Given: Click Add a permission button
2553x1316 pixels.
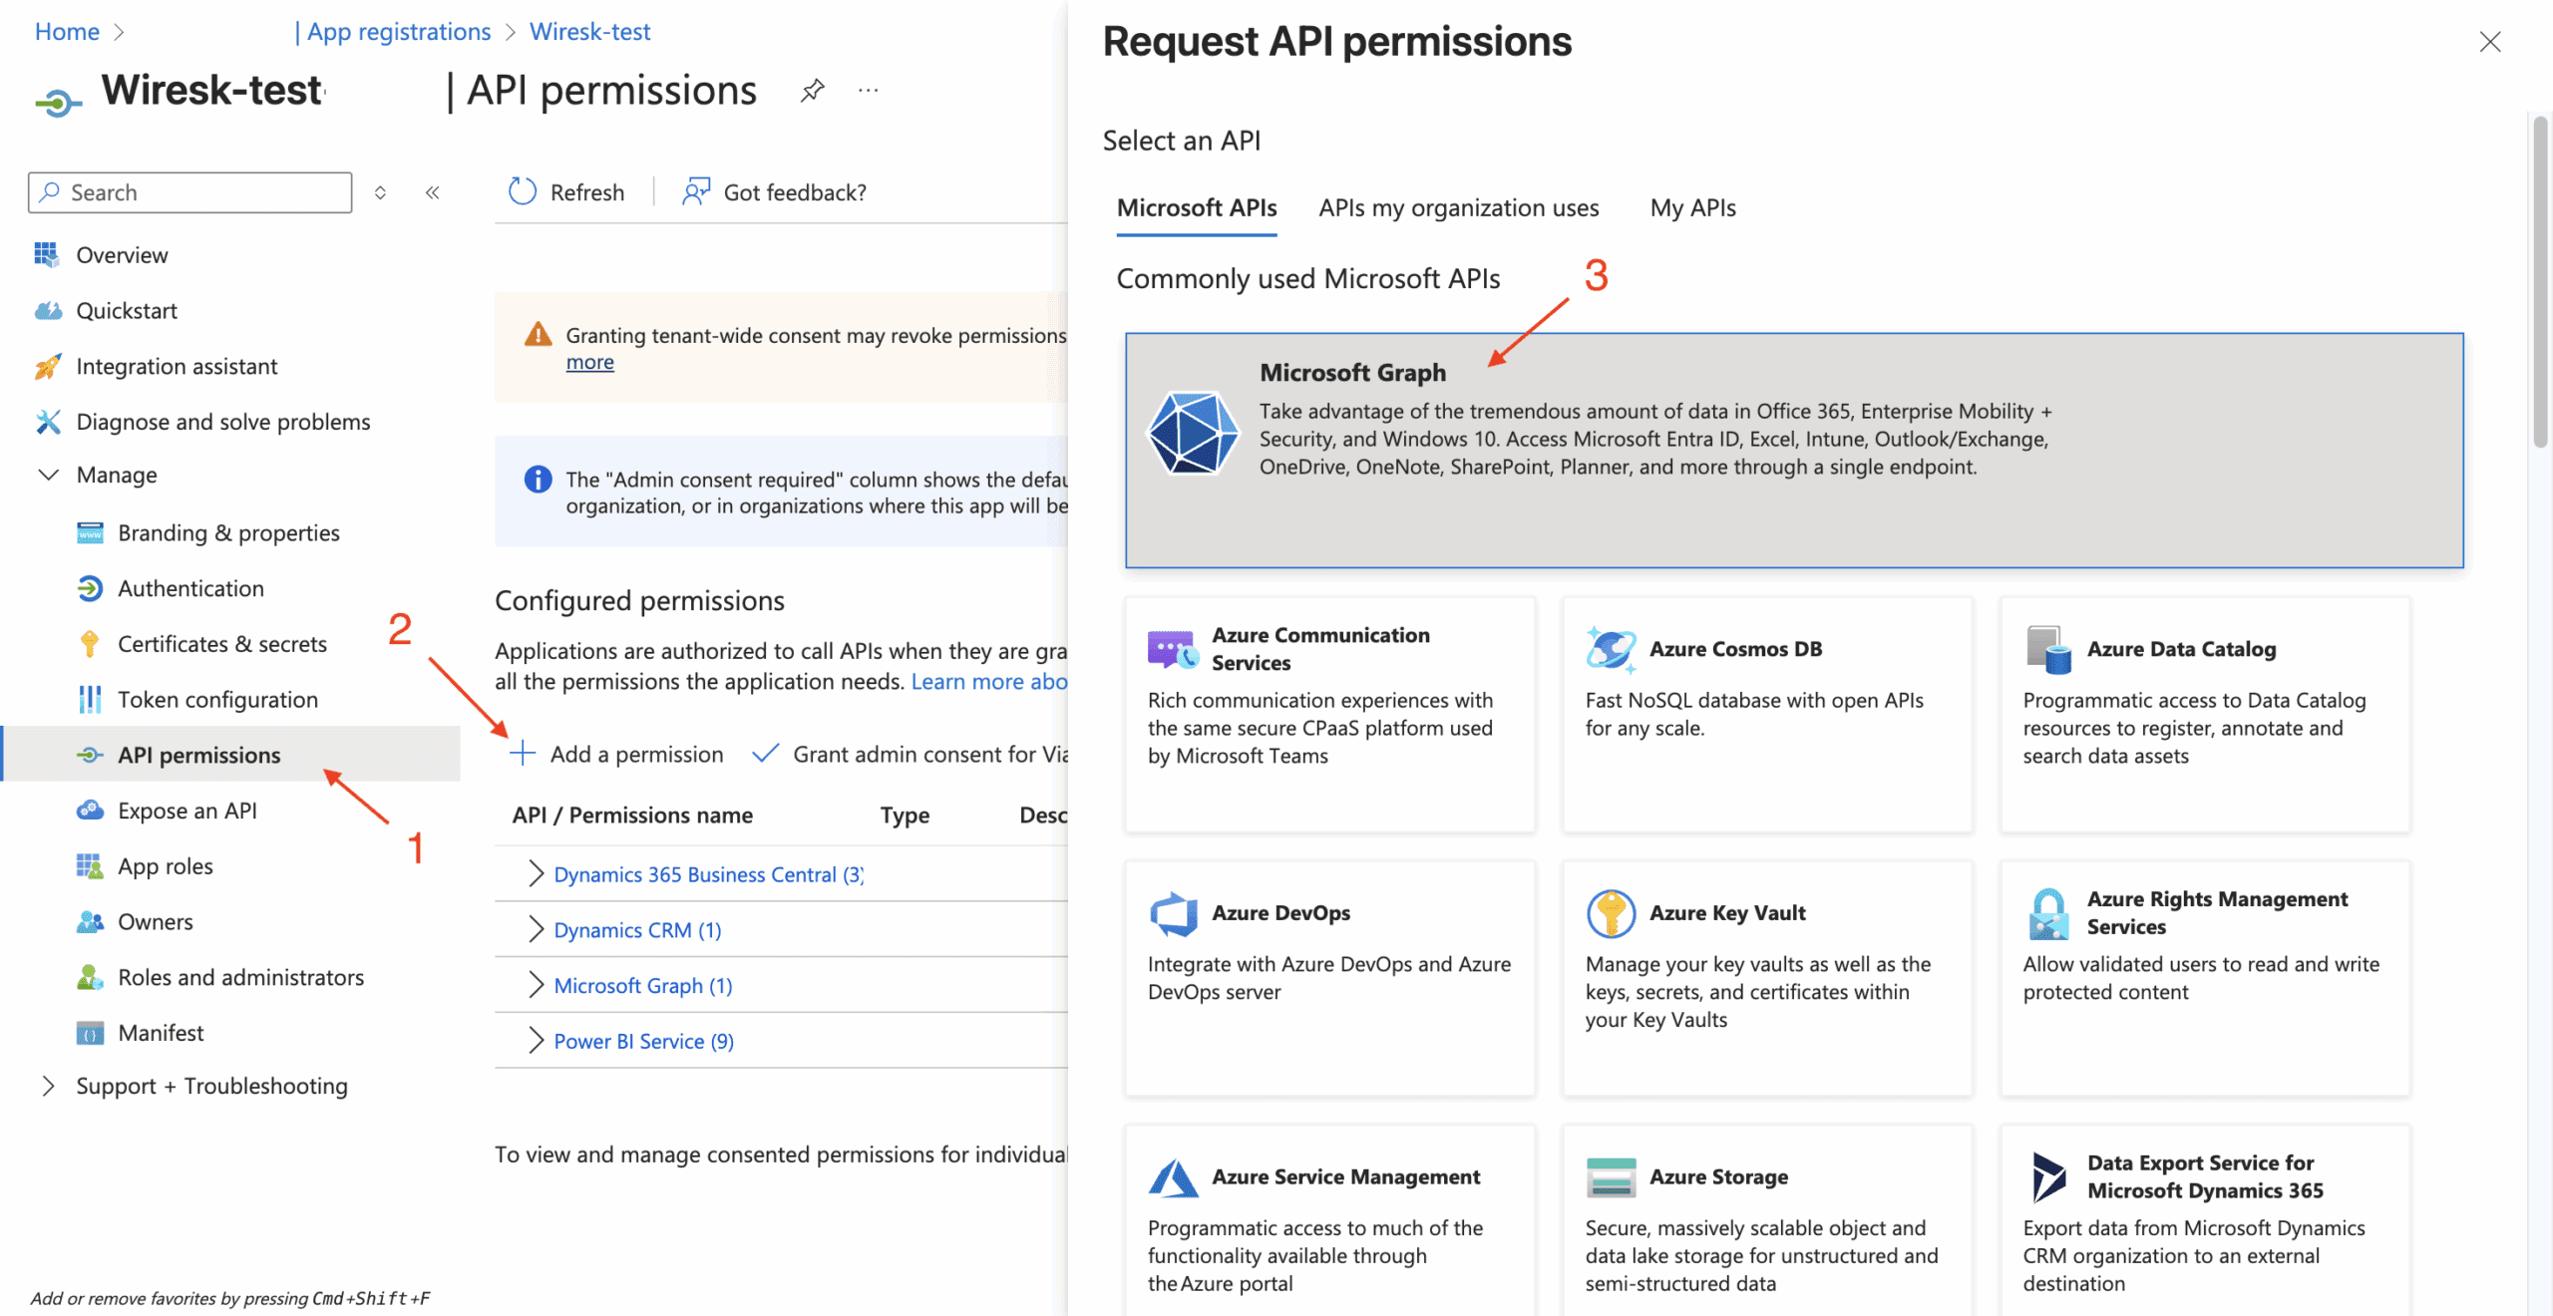Looking at the screenshot, I should (616, 754).
